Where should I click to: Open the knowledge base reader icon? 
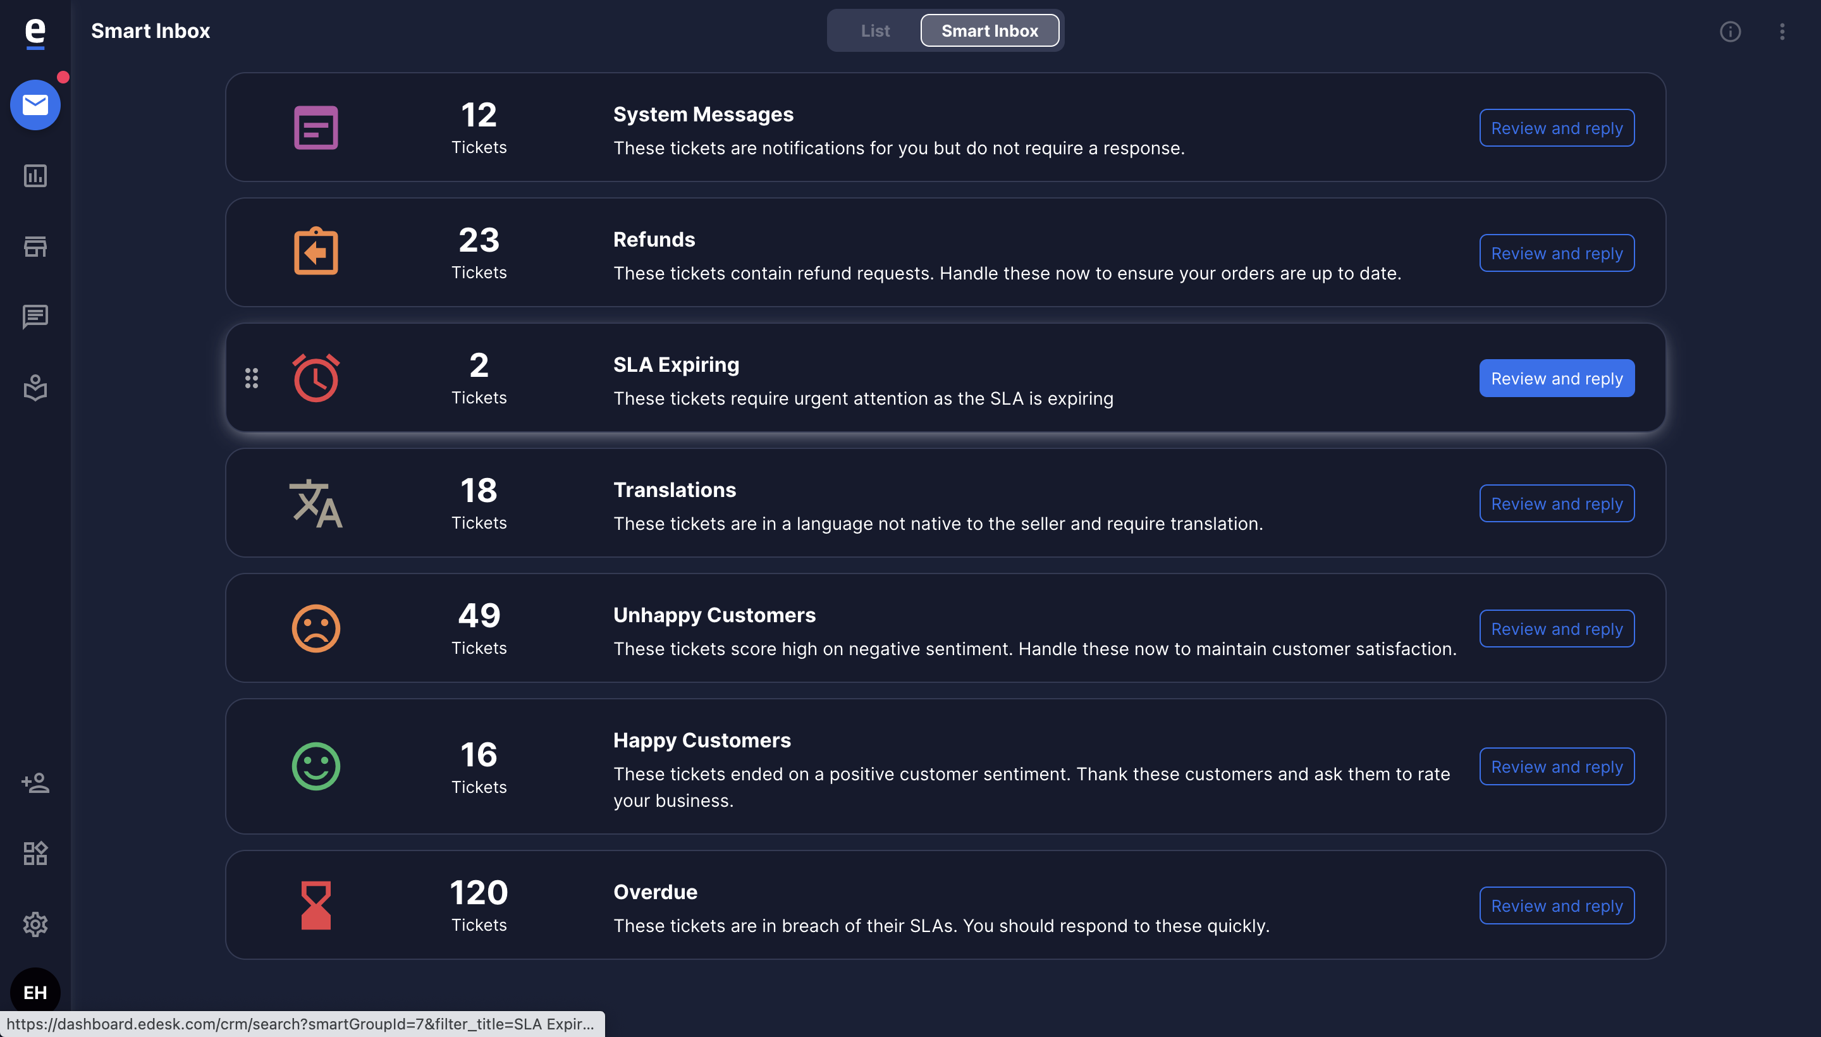(x=35, y=388)
